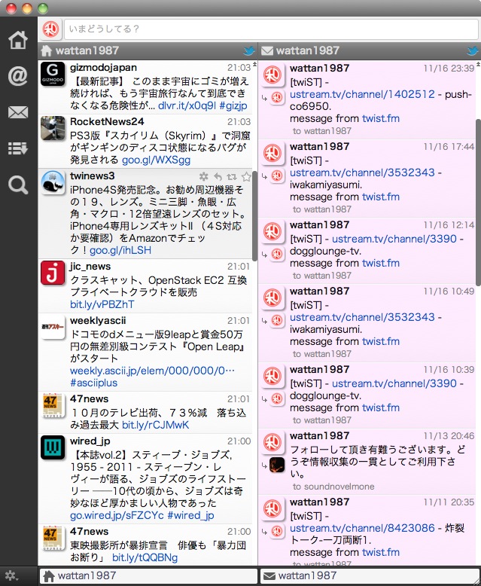Click the gizmodojapan username
This screenshot has height=586, width=481.
(x=103, y=68)
